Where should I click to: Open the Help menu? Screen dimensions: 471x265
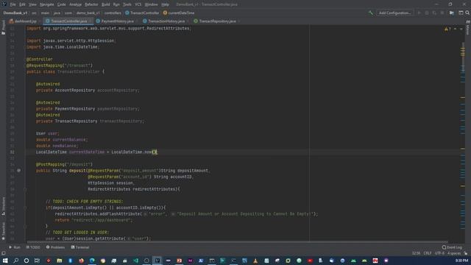165,4
